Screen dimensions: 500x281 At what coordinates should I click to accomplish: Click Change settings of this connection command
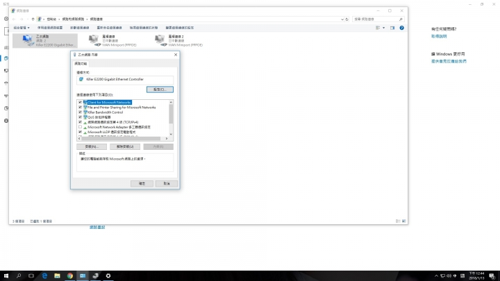click(180, 28)
